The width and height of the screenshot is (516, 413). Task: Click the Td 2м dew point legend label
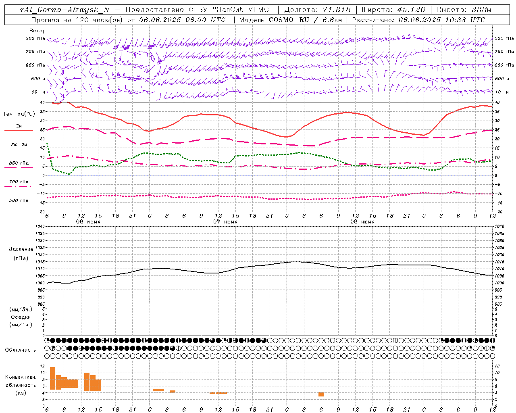tap(19, 144)
